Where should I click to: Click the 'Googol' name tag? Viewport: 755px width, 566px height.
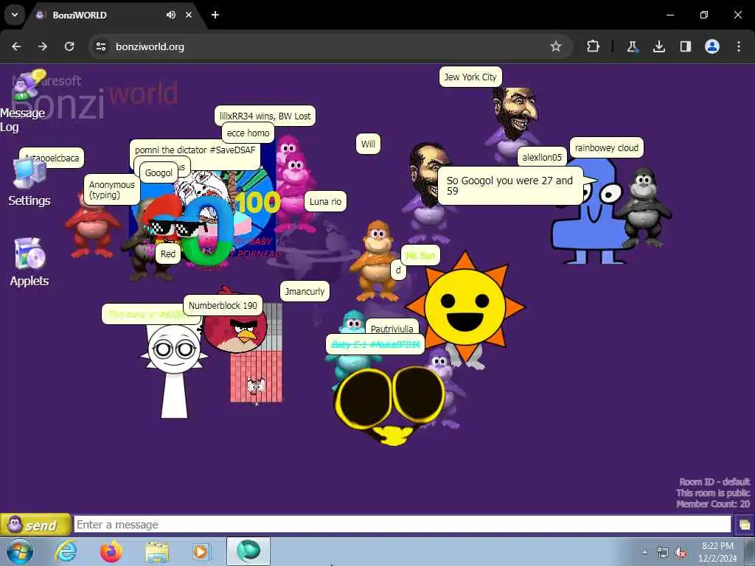[x=159, y=172]
